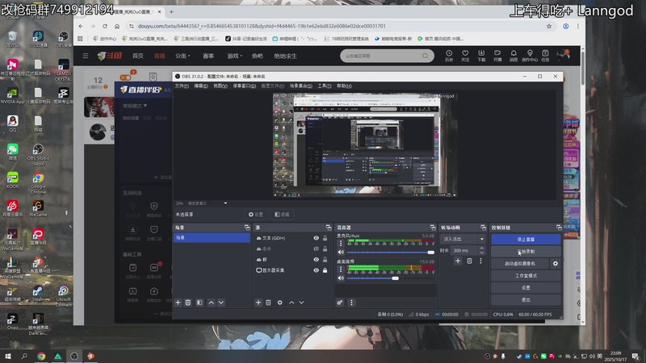The width and height of the screenshot is (646, 363).
Task: Click the 开始录制 button
Action: tap(526, 252)
